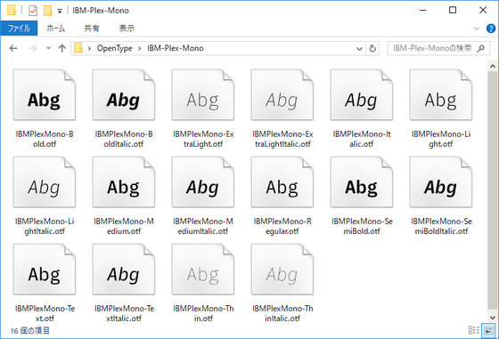Go back with the left arrow
499x339 pixels.
pos(13,48)
